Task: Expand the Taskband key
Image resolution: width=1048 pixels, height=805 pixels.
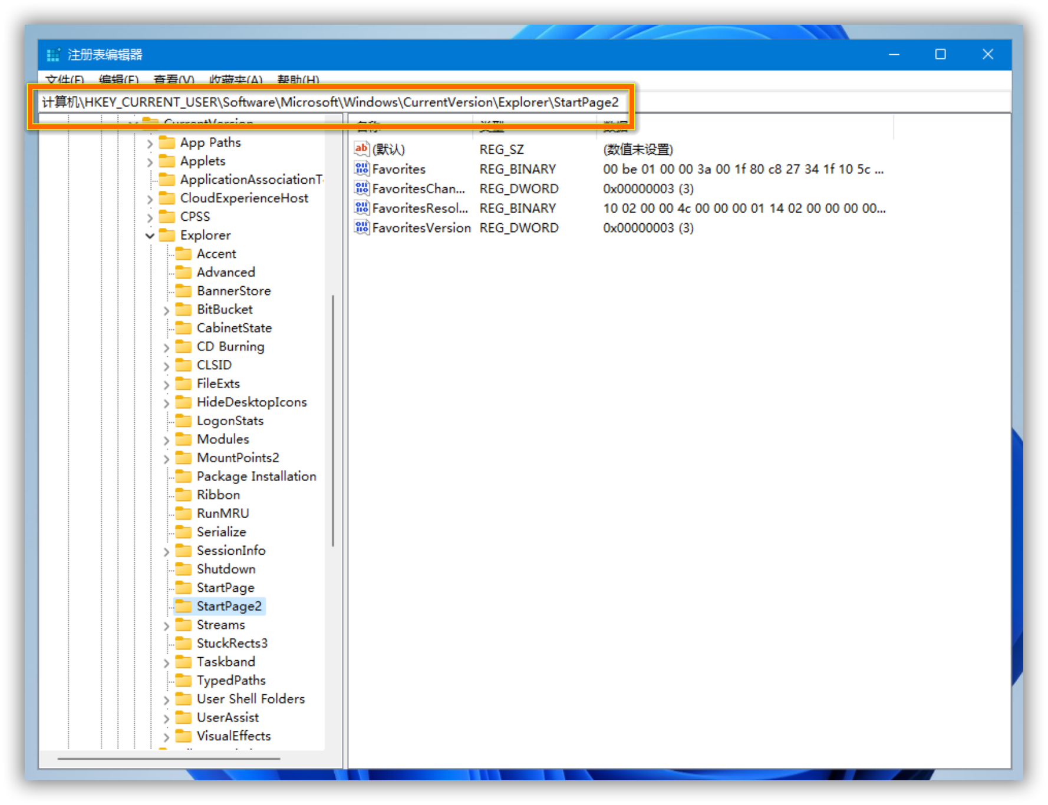Action: (x=166, y=662)
